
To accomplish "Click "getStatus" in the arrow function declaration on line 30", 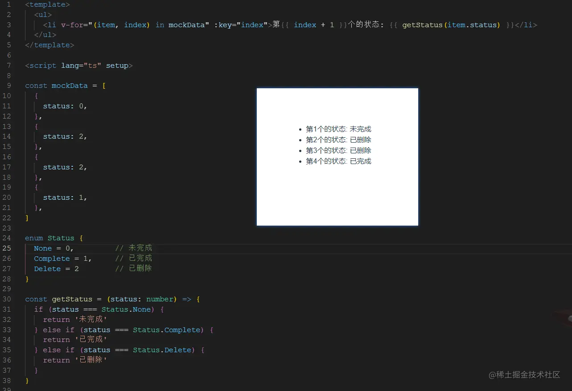I will [x=72, y=299].
